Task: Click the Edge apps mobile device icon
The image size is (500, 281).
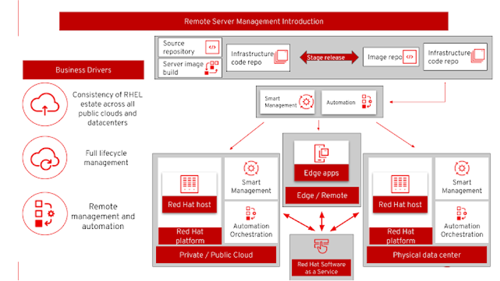Action: point(321,153)
